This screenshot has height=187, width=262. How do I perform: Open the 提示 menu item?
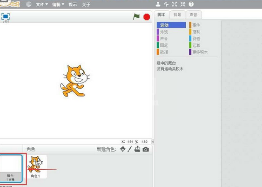click(x=73, y=5)
